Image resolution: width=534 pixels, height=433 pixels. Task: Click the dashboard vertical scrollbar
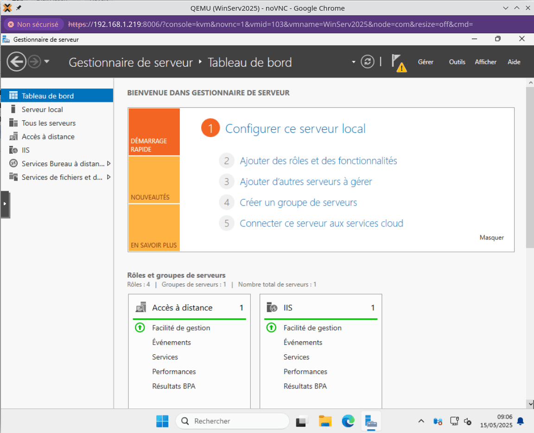530,167
